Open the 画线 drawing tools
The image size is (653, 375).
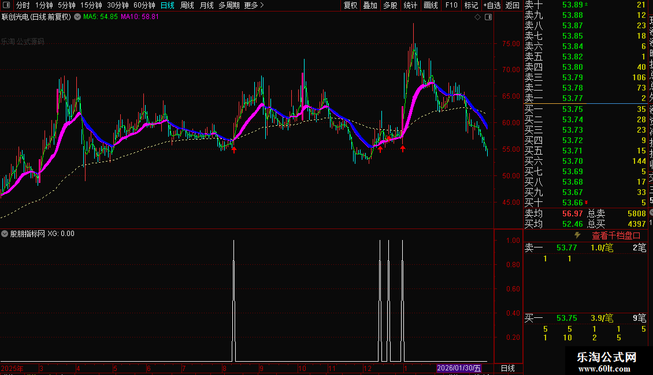[431, 5]
